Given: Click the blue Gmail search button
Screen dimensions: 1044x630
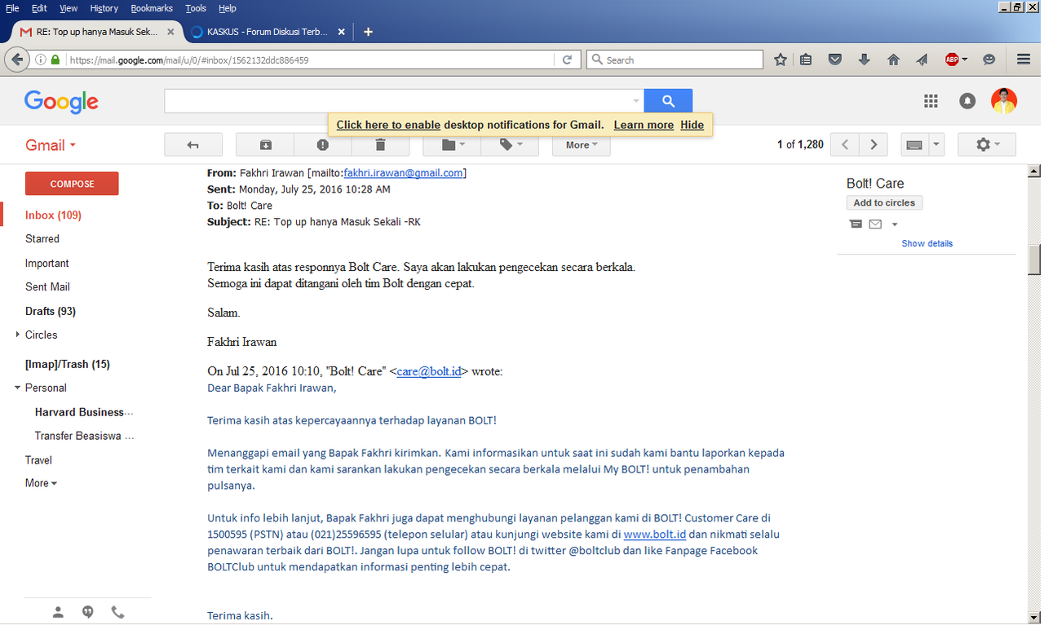Looking at the screenshot, I should (x=668, y=101).
